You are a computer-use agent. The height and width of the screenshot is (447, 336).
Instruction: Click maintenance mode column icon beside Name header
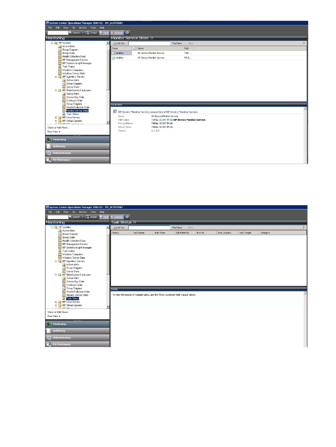coord(135,48)
